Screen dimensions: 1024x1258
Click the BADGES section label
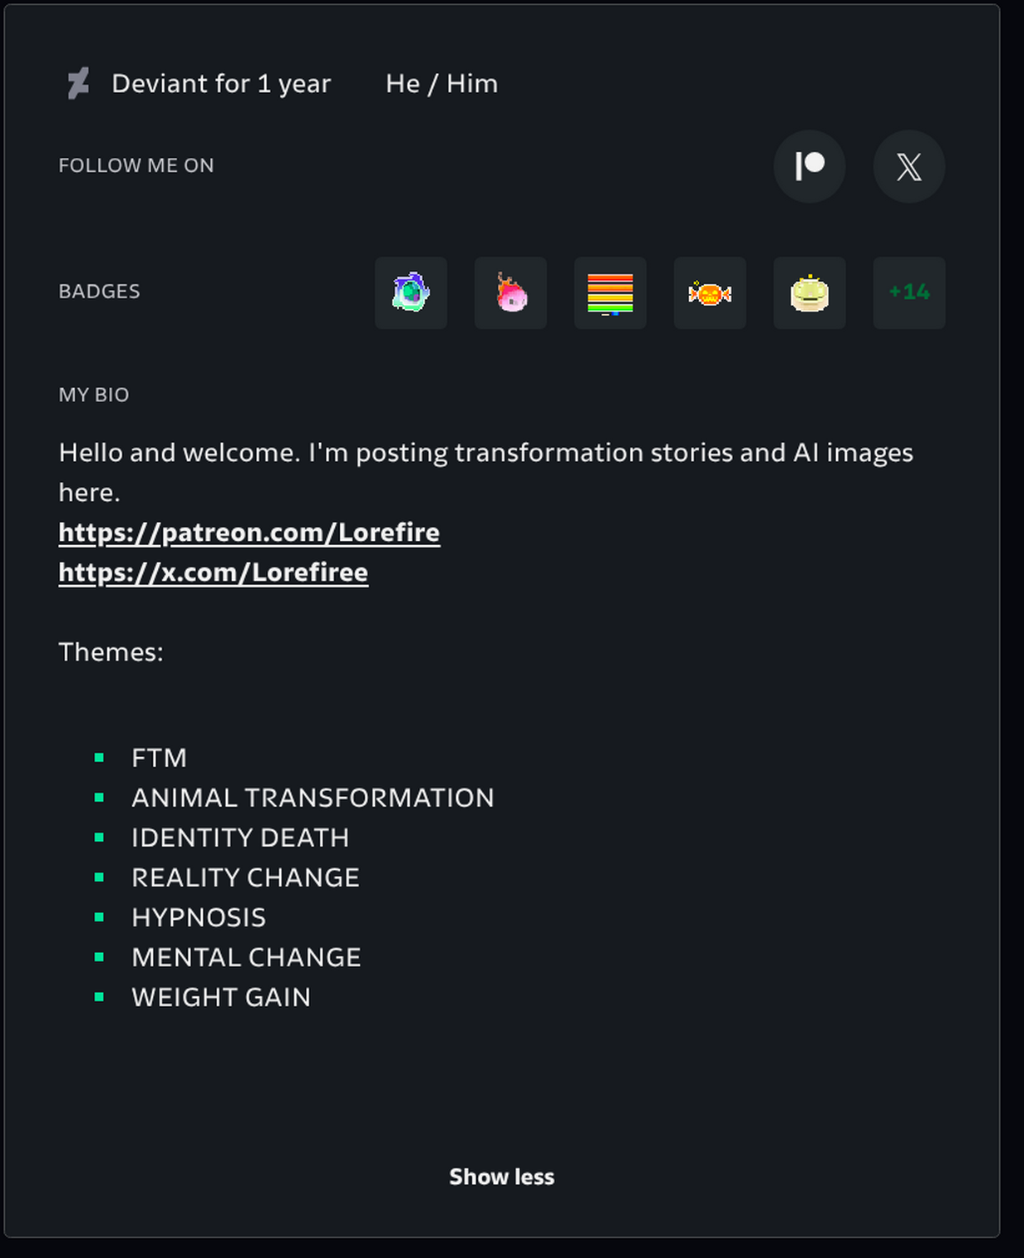point(99,292)
